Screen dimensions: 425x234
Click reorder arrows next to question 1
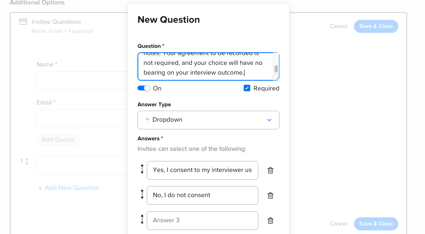(27, 161)
